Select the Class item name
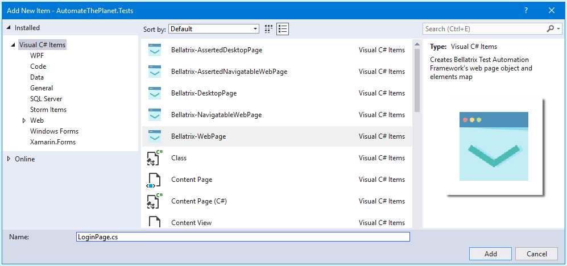The image size is (567, 266). pos(179,158)
